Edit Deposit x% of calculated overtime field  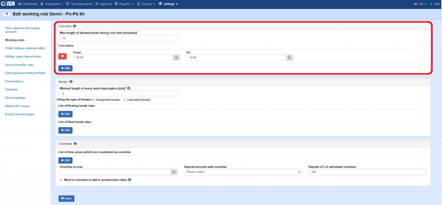coord(367,172)
